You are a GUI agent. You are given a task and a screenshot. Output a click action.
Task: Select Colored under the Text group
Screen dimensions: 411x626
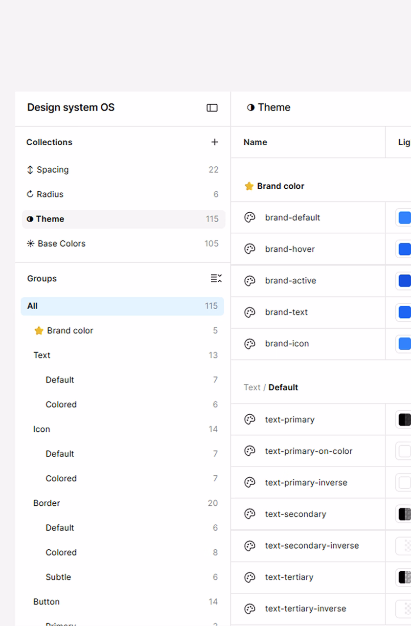122,404
